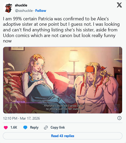Like the tweet with the heart icon
The height and width of the screenshot is (143, 126).
[6, 128]
